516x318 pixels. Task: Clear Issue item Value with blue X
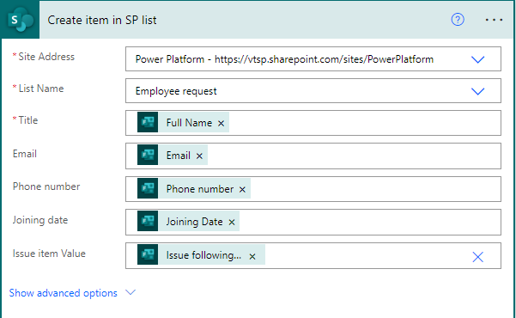(x=477, y=257)
